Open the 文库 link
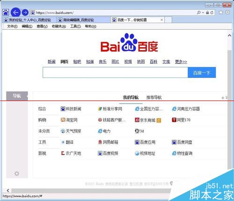This screenshot has height=201, width=234. (x=166, y=62)
